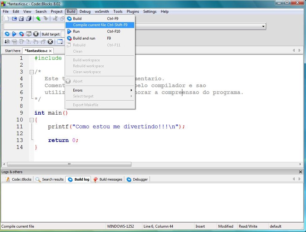Click the green Undo arrow icon

click(38, 18)
